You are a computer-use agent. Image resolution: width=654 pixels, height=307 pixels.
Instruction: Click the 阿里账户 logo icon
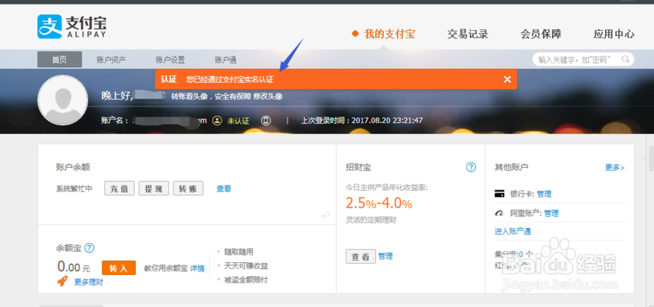tap(499, 214)
